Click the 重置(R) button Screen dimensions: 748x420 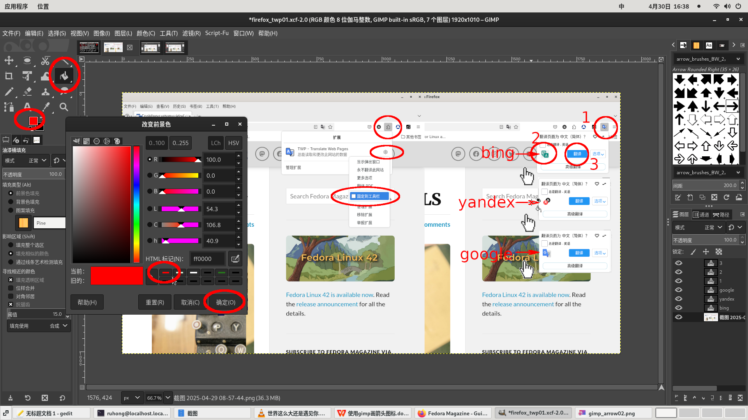click(155, 302)
